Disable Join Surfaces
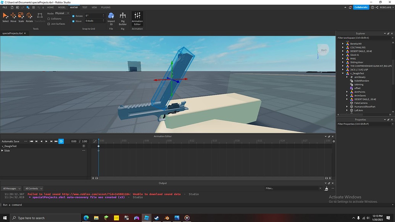 click(49, 24)
